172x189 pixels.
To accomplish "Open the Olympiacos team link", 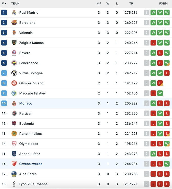I will pos(29,144).
